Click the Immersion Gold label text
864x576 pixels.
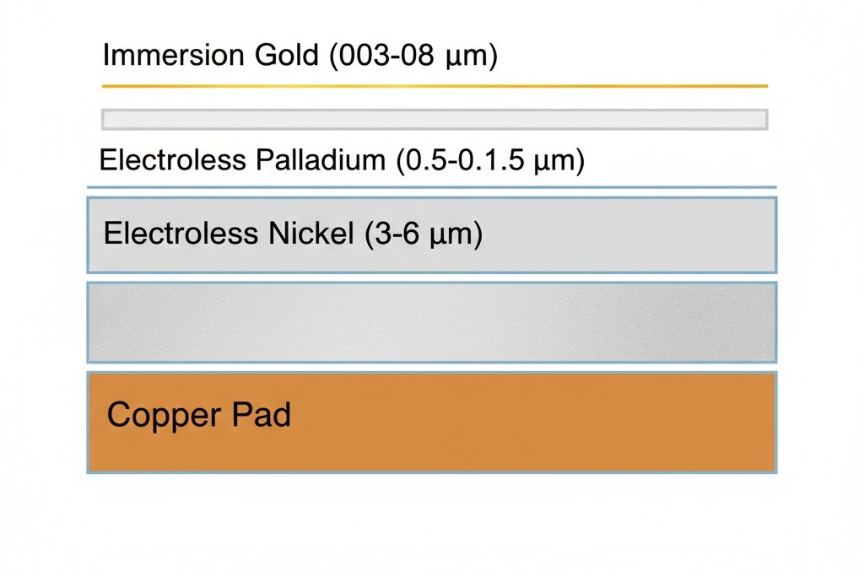click(300, 56)
